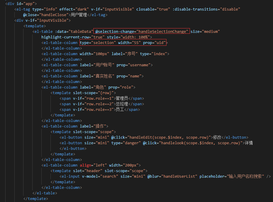Click the width="55" attribute

129,43
